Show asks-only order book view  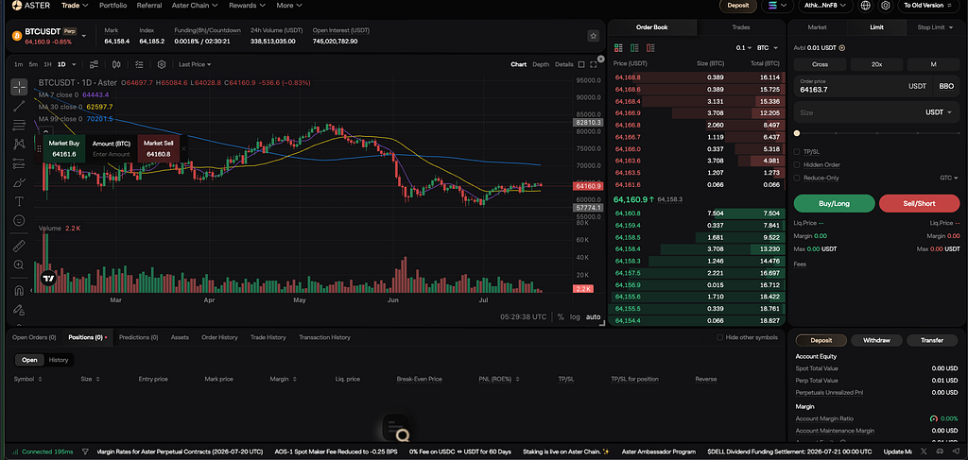point(650,48)
